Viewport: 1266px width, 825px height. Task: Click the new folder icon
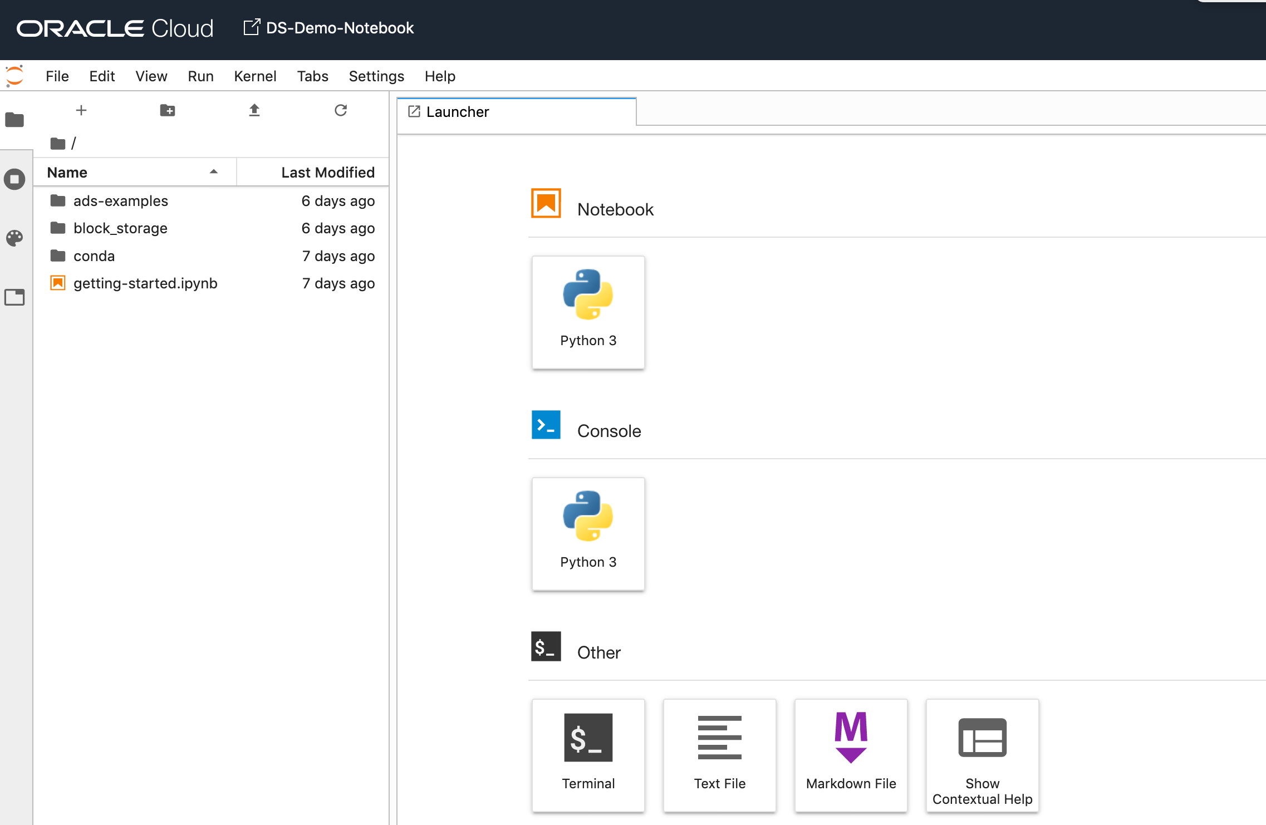tap(168, 110)
